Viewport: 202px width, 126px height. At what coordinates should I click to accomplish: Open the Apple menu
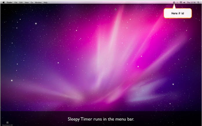(3, 2)
